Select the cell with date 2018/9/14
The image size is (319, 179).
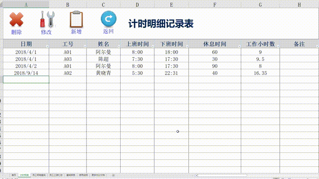[26, 73]
